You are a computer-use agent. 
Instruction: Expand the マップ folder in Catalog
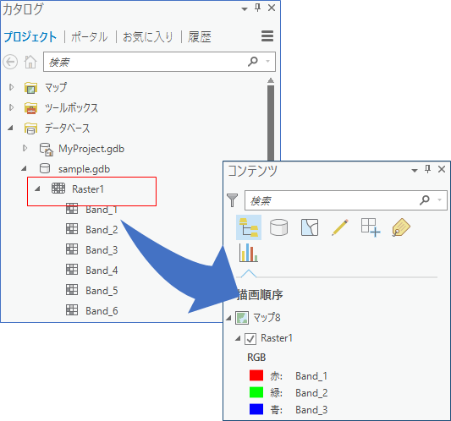point(11,87)
